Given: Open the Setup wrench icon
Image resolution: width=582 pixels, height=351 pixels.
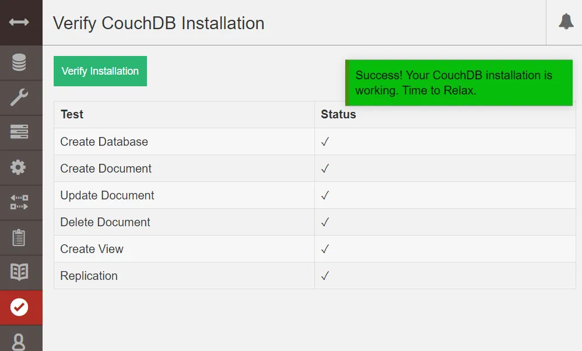Looking at the screenshot, I should click(x=19, y=97).
